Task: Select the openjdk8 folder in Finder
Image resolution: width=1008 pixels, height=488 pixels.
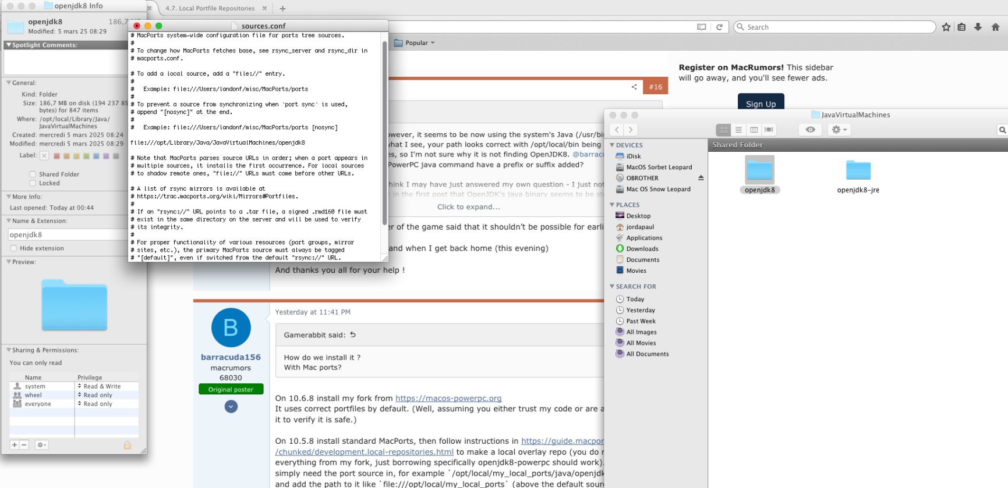Action: pos(760,174)
